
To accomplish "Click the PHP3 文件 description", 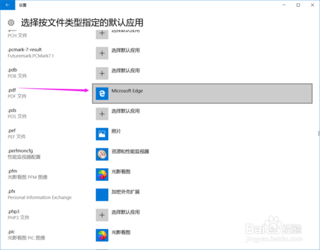I will [19, 217].
